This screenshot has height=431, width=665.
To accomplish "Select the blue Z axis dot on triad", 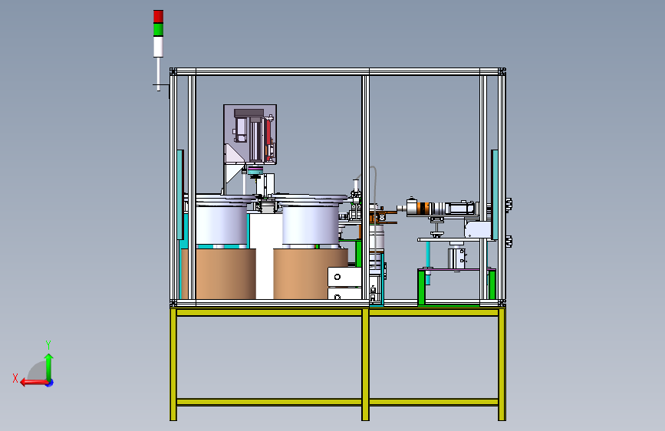I will point(50,383).
